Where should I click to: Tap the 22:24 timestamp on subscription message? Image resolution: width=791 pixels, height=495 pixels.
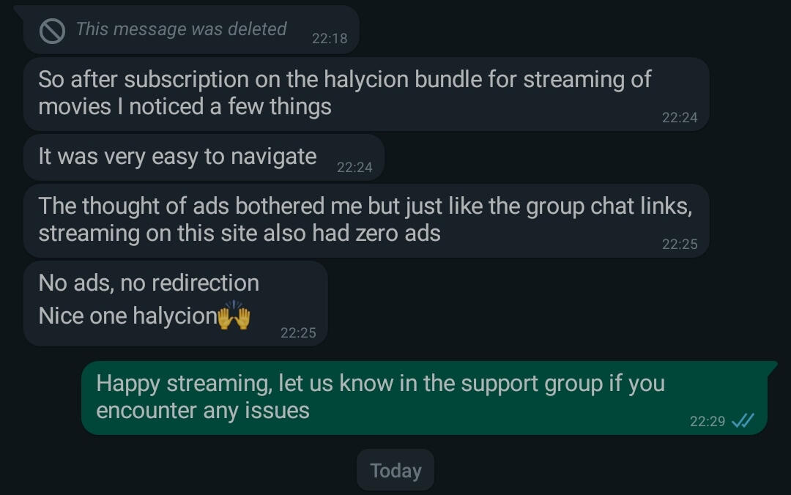click(680, 118)
